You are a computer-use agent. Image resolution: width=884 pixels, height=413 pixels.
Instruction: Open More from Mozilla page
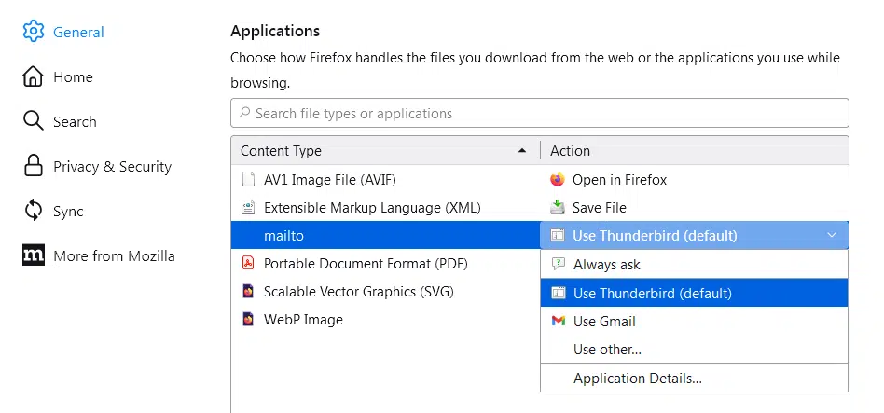pyautogui.click(x=114, y=255)
